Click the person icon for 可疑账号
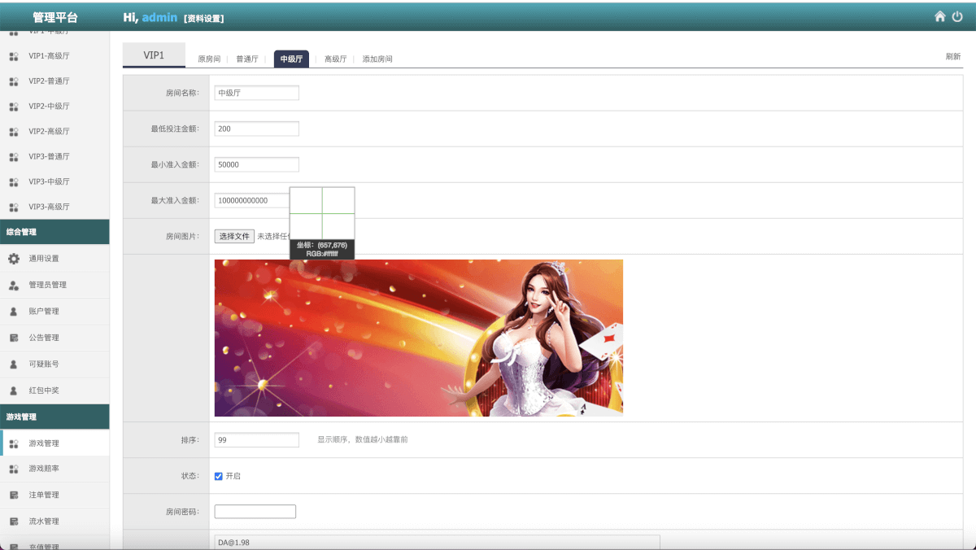This screenshot has width=976, height=550. tap(14, 364)
